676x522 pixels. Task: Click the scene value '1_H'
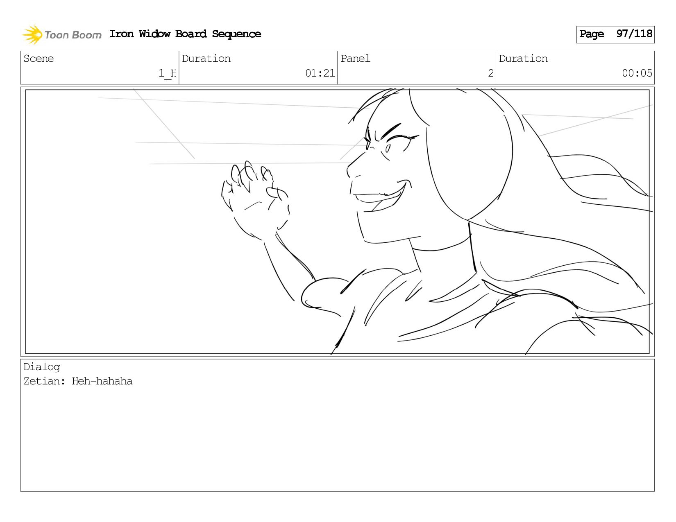pyautogui.click(x=168, y=73)
